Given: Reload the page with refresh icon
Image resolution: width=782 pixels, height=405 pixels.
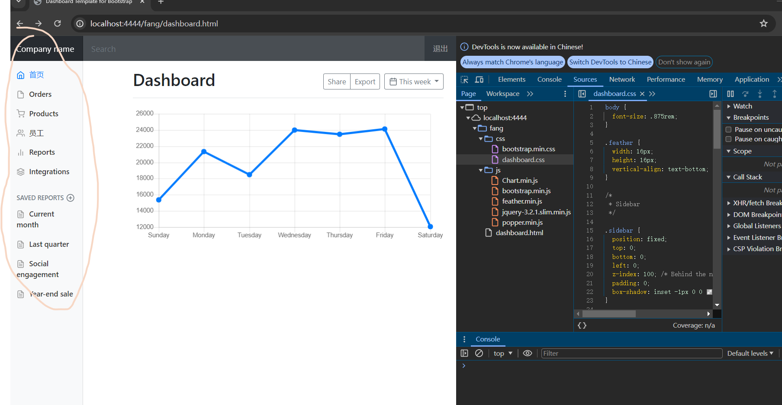Looking at the screenshot, I should [57, 23].
